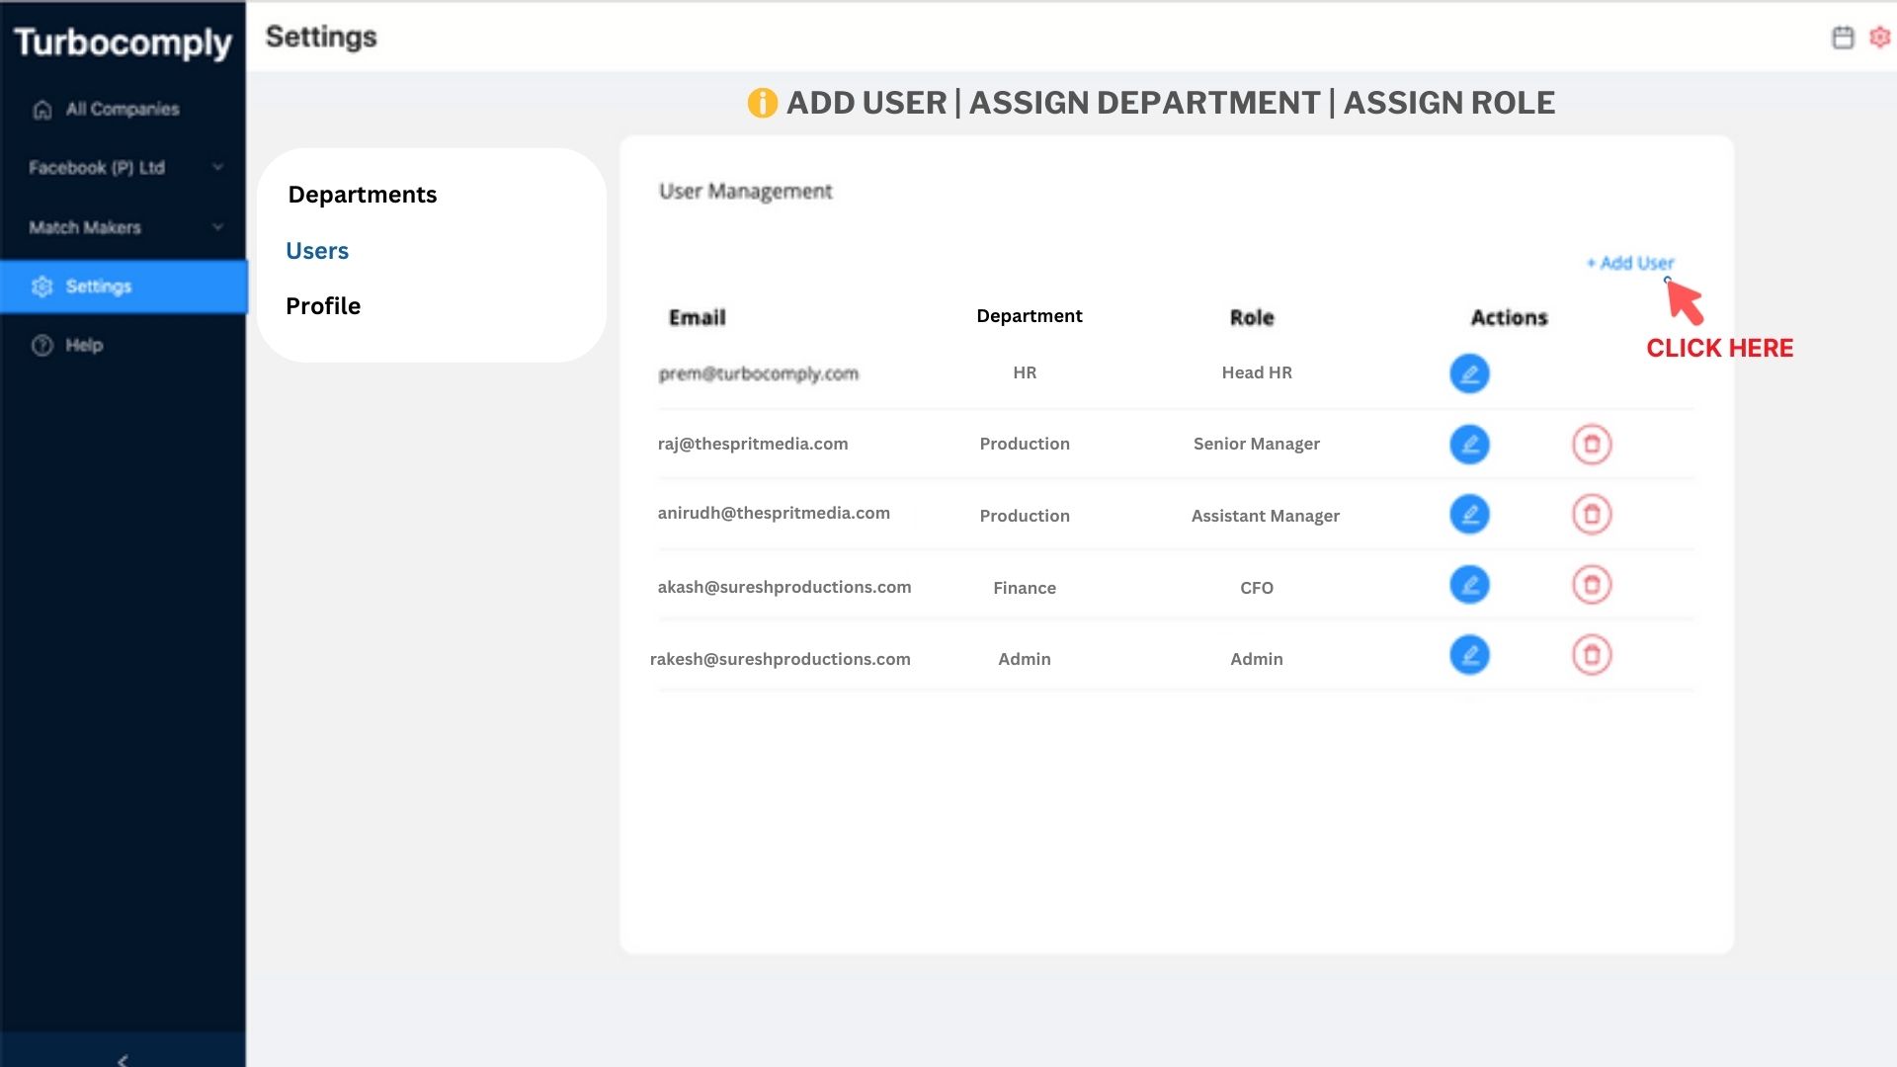Switch to the Profile settings section
1897x1067 pixels.
click(x=323, y=306)
